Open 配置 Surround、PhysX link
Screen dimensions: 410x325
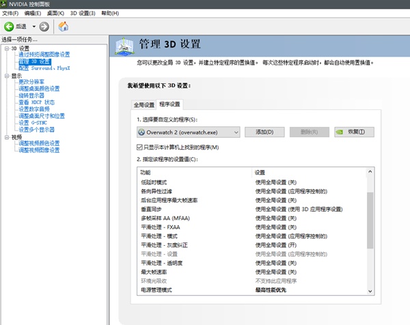(x=44, y=68)
